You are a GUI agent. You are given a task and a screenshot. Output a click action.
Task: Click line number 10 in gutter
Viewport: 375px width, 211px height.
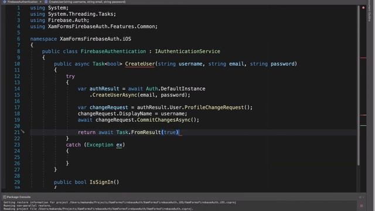[17, 64]
